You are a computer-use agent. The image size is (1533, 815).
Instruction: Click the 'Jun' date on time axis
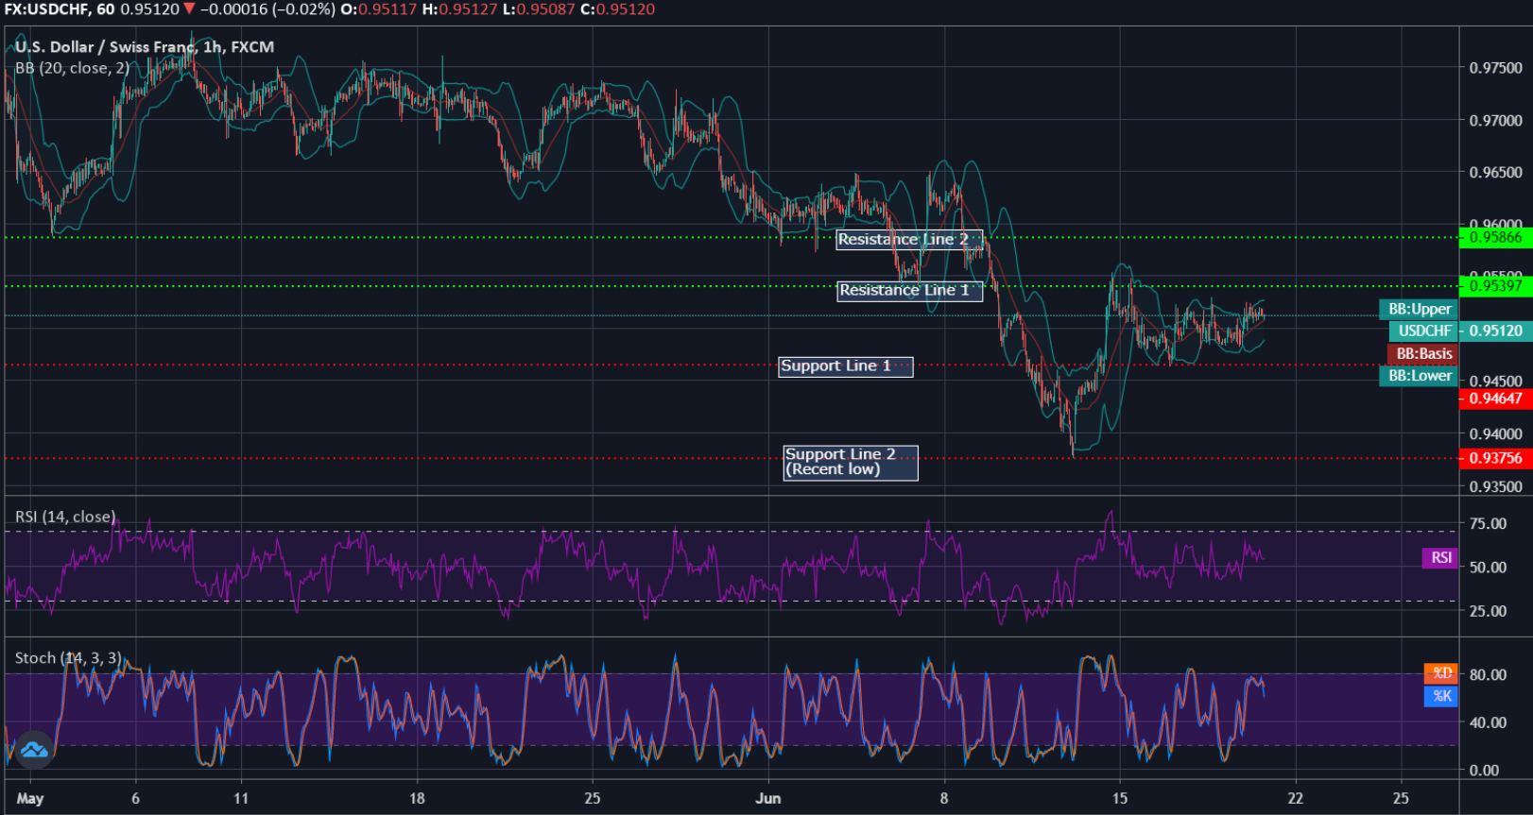pos(768,799)
